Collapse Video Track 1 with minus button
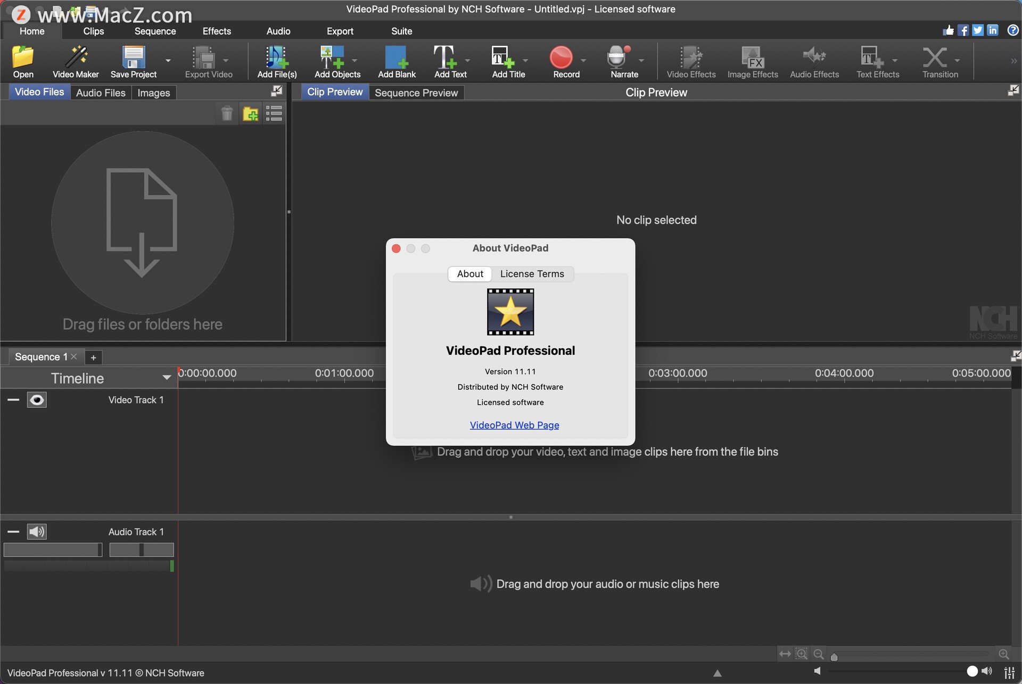1022x684 pixels. (x=13, y=400)
